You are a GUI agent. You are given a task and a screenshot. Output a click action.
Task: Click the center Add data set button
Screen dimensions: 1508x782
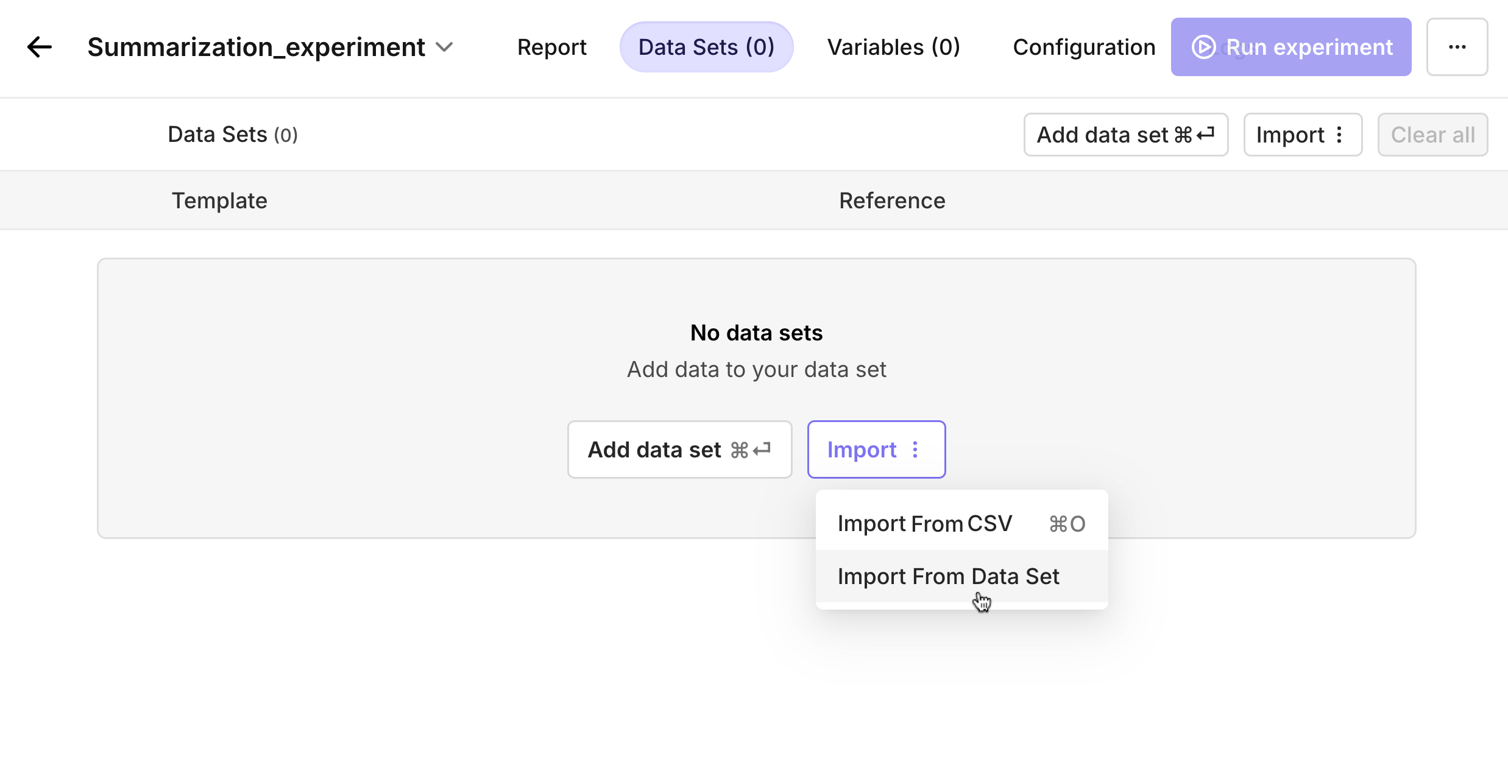[x=679, y=449]
